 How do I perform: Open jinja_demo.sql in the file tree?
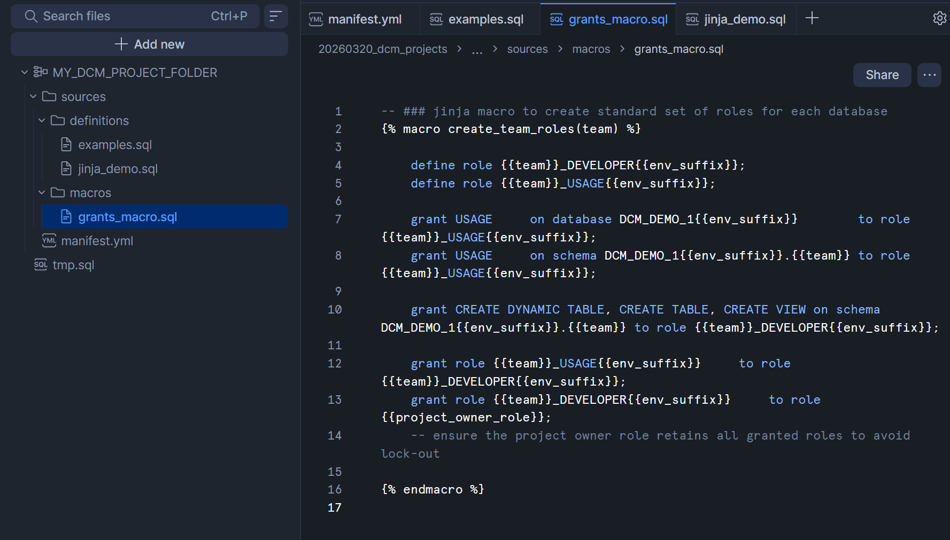pyautogui.click(x=118, y=169)
